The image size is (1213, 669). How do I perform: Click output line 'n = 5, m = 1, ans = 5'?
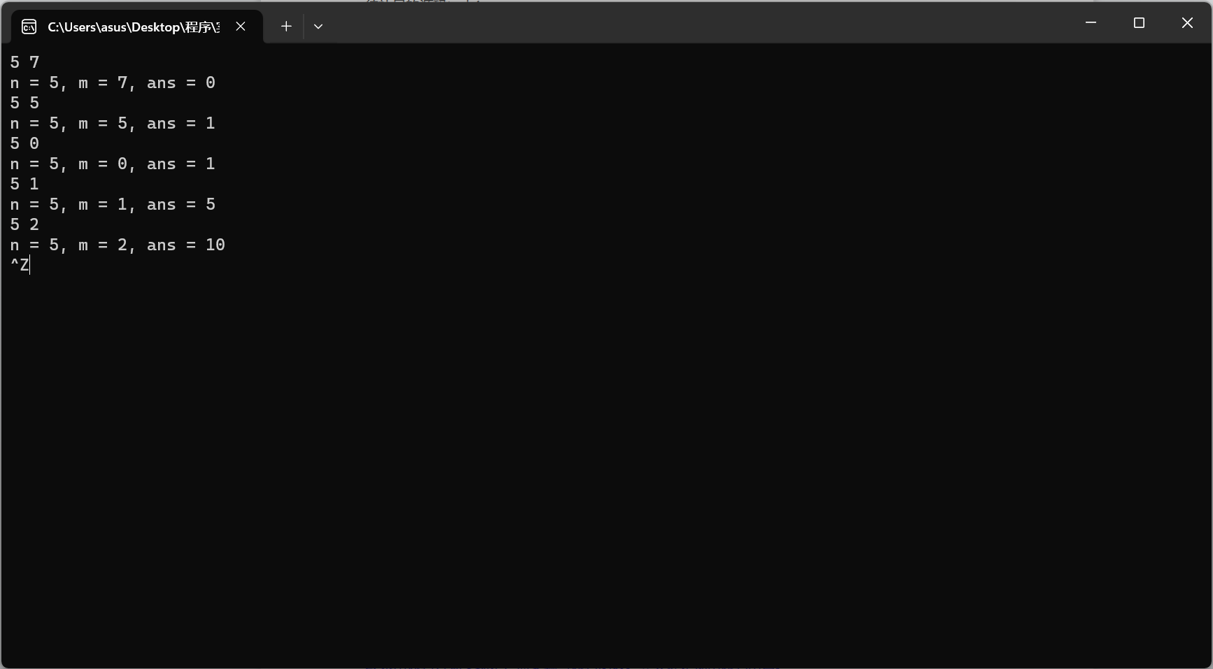(113, 205)
